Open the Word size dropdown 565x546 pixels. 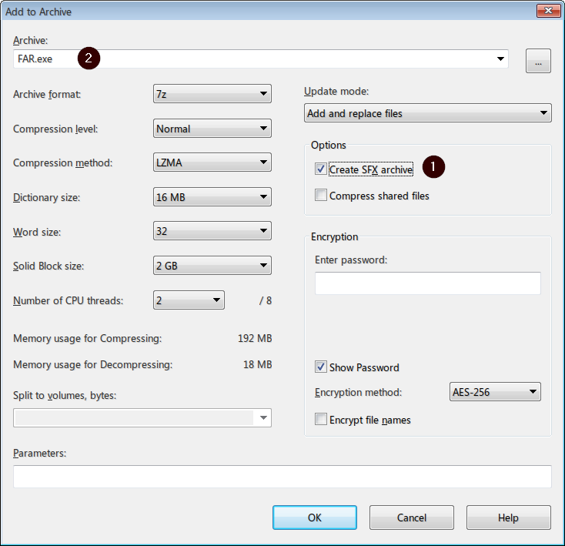point(212,231)
